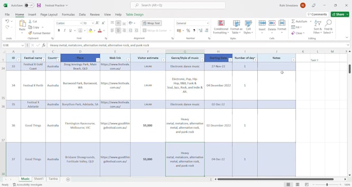352x187 pixels.
Task: Toggle Middle vertical alignment
Action: 118,23
